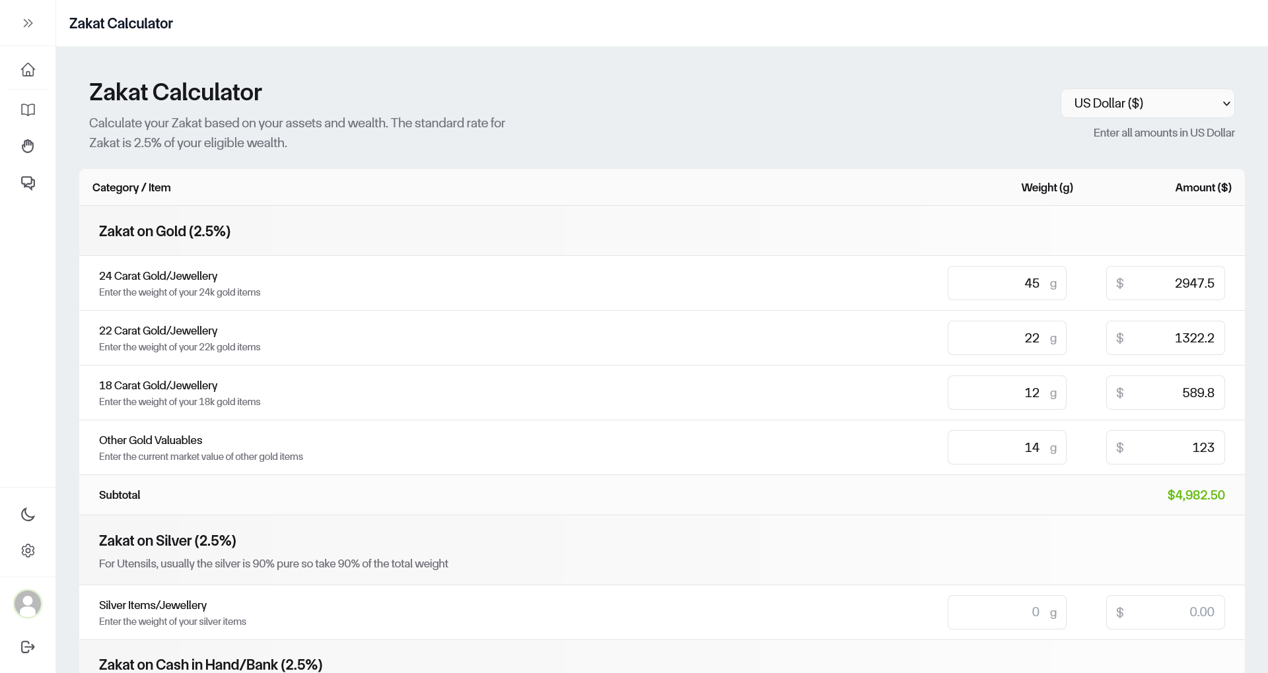Viewport: 1268px width, 673px height.
Task: Toggle dark mode with the moon icon
Action: (28, 514)
